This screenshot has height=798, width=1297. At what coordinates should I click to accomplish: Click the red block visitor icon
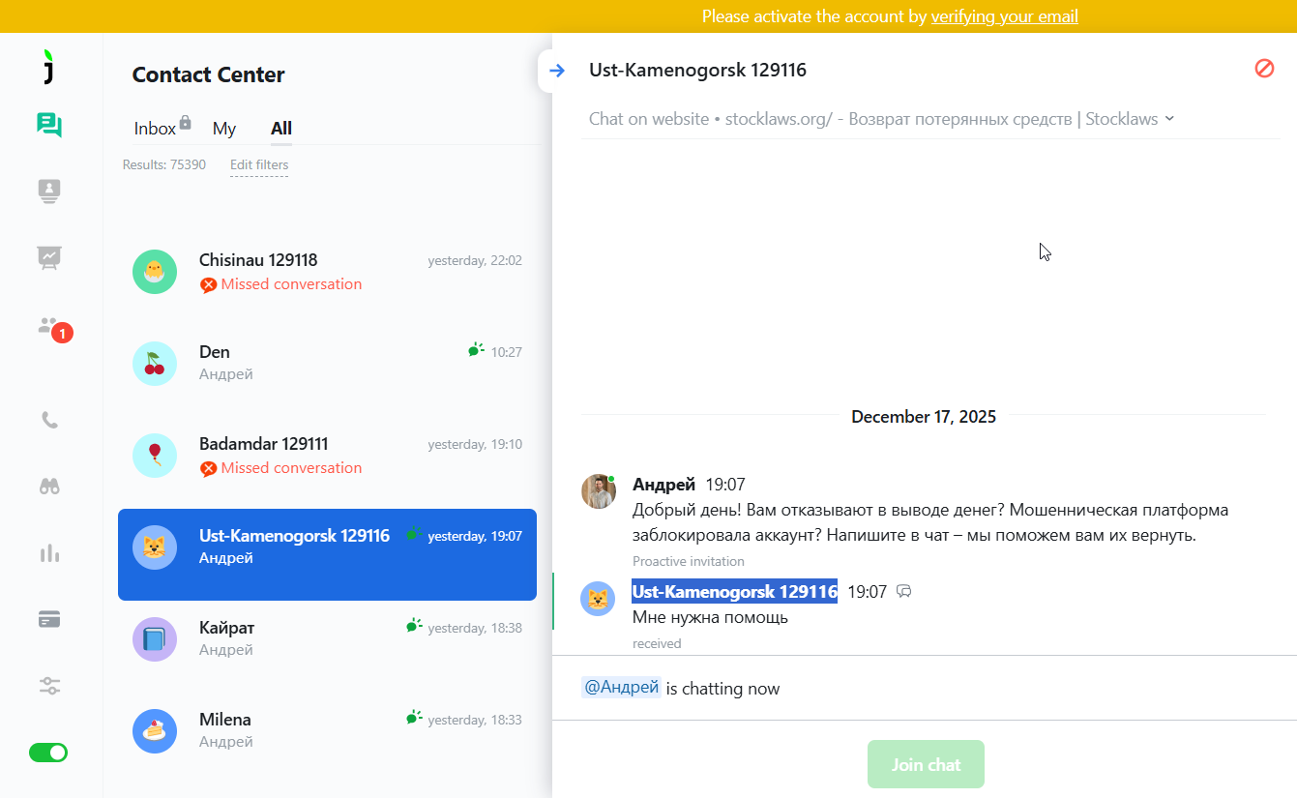1264,69
